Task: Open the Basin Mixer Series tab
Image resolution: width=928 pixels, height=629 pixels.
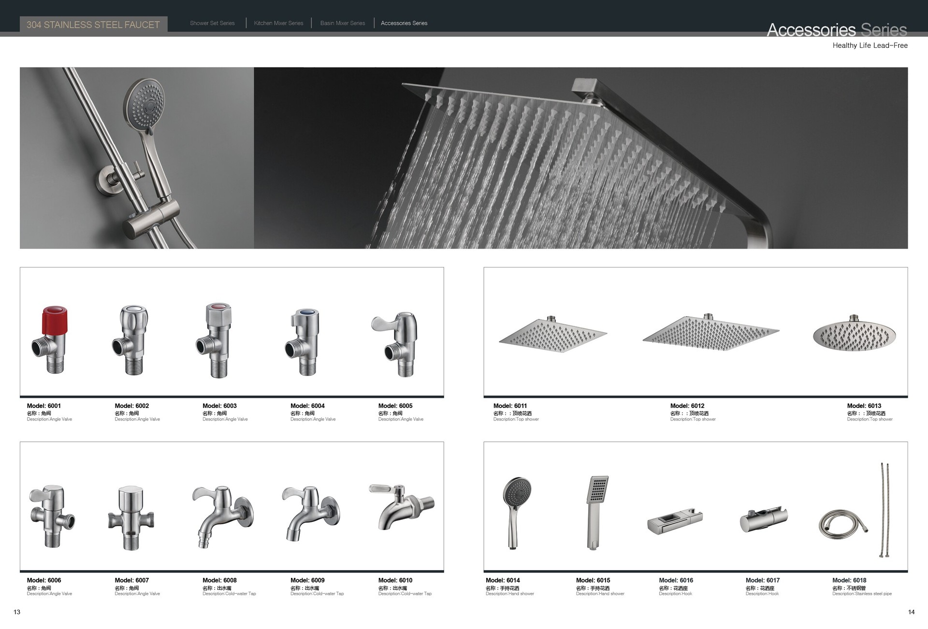Action: pos(342,23)
